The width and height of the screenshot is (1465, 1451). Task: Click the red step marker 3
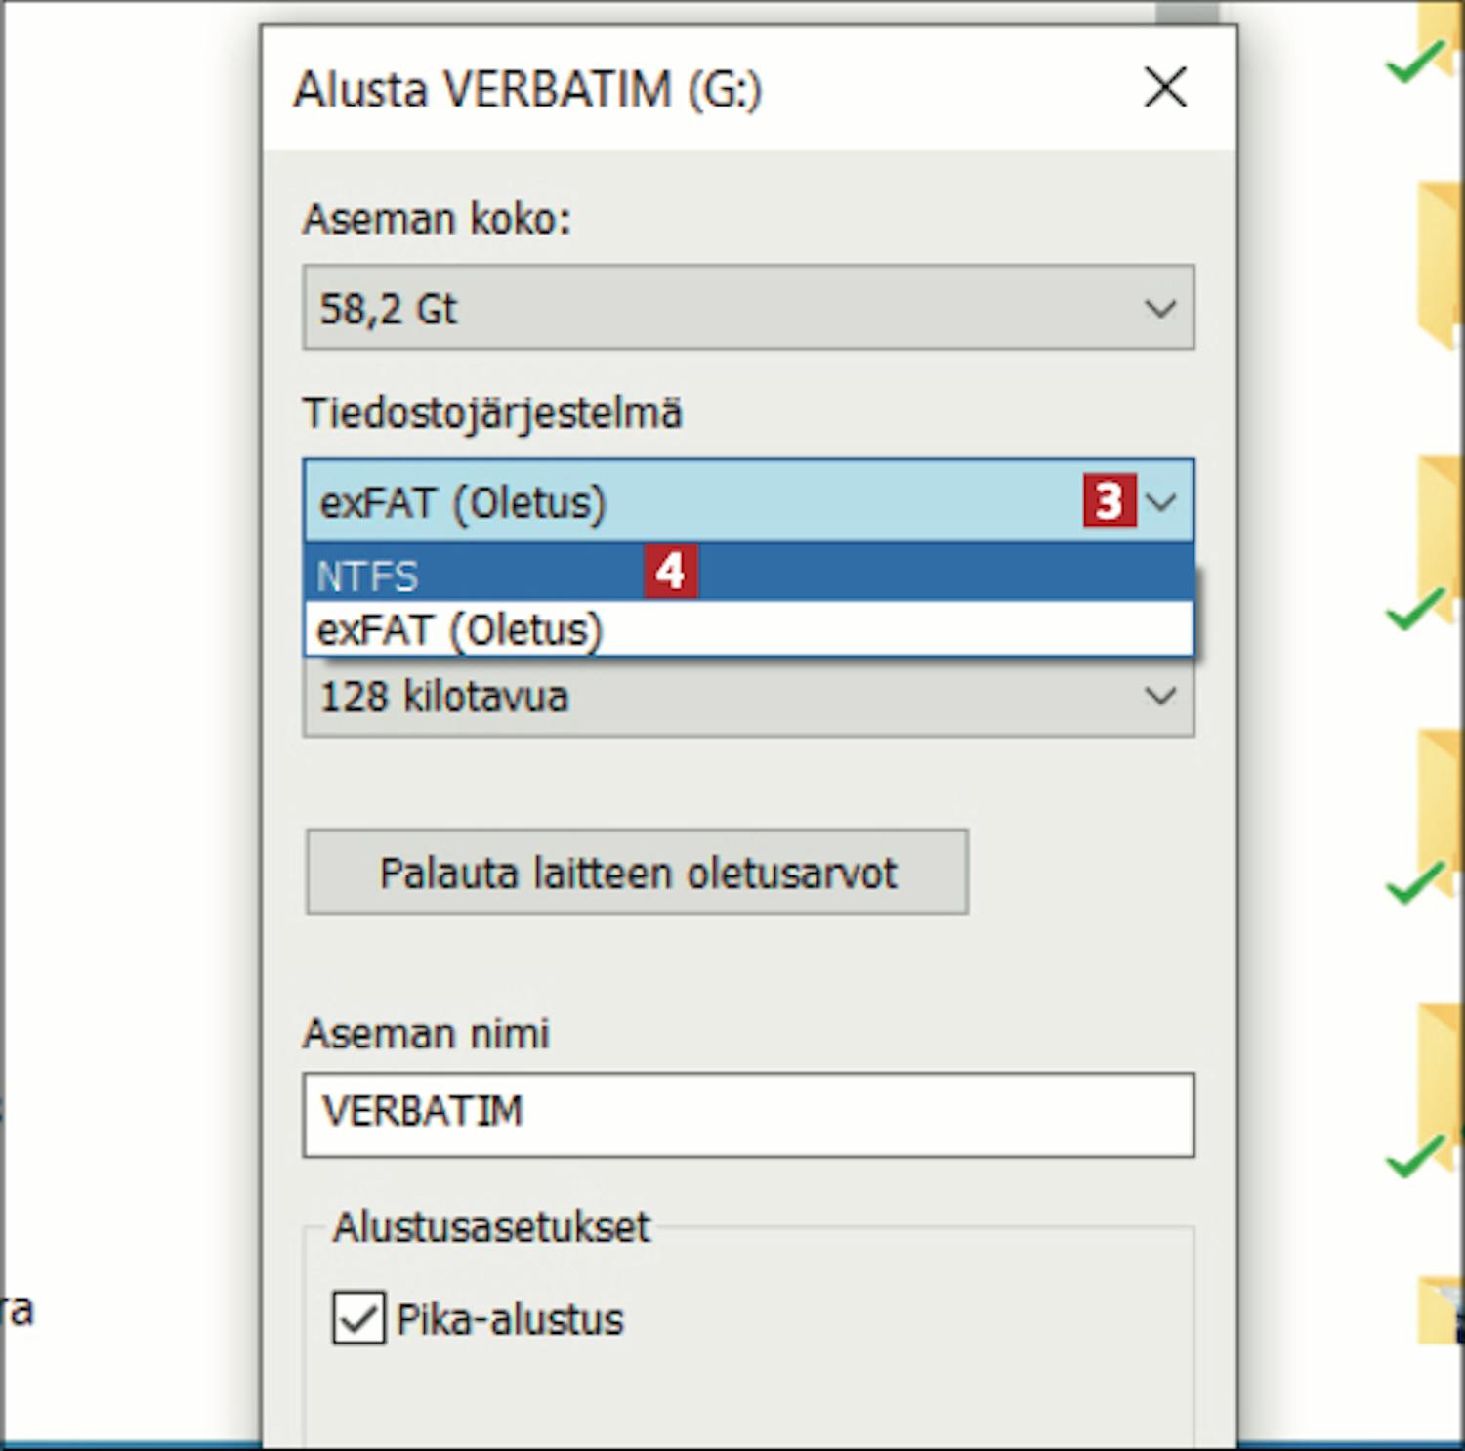[1109, 501]
